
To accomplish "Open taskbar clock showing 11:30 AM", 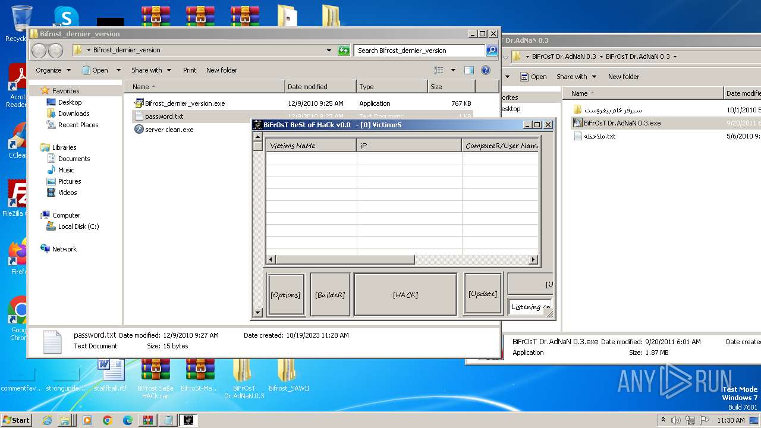I will coord(731,420).
